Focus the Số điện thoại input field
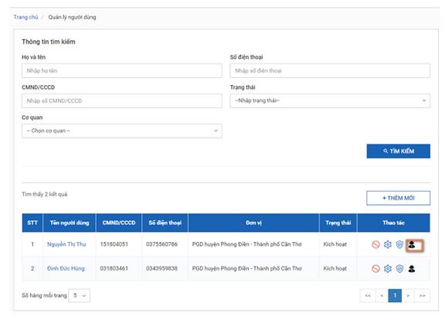This screenshot has width=445, height=320. (x=330, y=70)
